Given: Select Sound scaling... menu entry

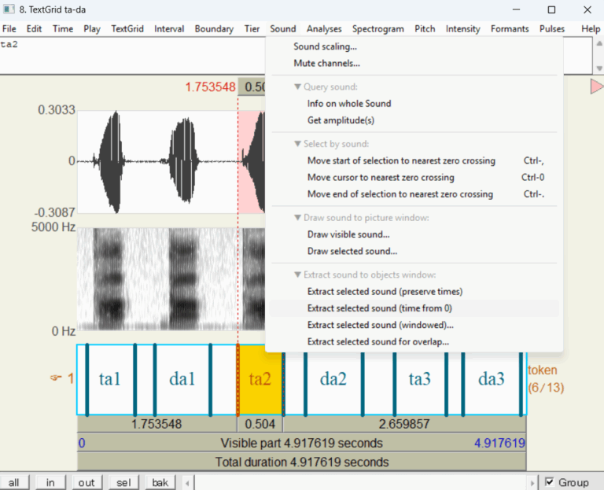Looking at the screenshot, I should point(325,46).
